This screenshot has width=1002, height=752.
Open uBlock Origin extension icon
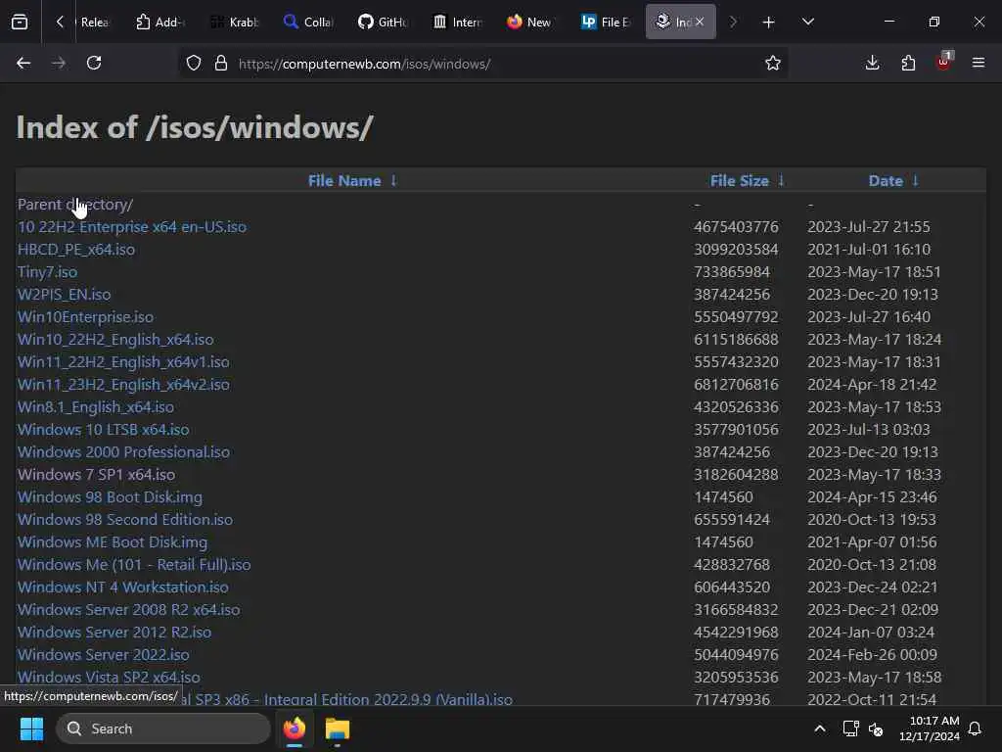point(944,62)
